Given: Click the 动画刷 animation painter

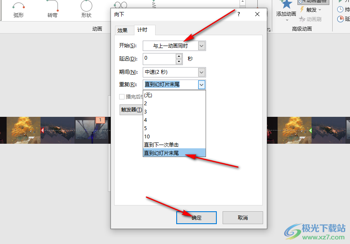Looking at the screenshot, I should (311, 19).
